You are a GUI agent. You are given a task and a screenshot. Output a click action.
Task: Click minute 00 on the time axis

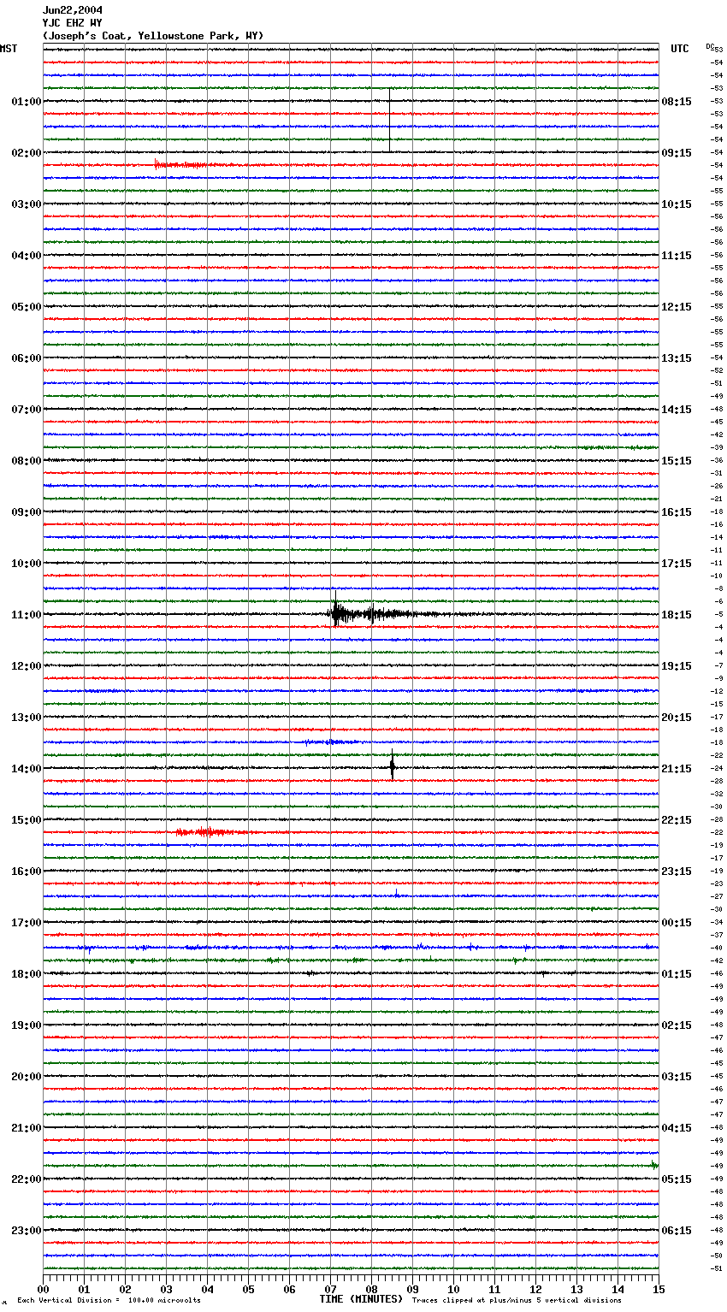43,1289
